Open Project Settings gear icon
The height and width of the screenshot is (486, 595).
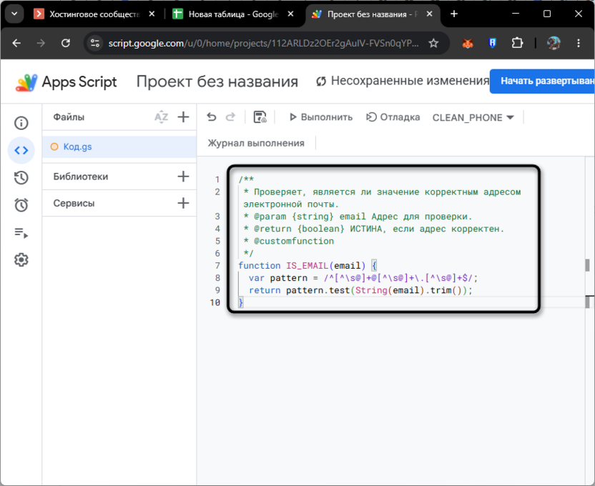(21, 259)
